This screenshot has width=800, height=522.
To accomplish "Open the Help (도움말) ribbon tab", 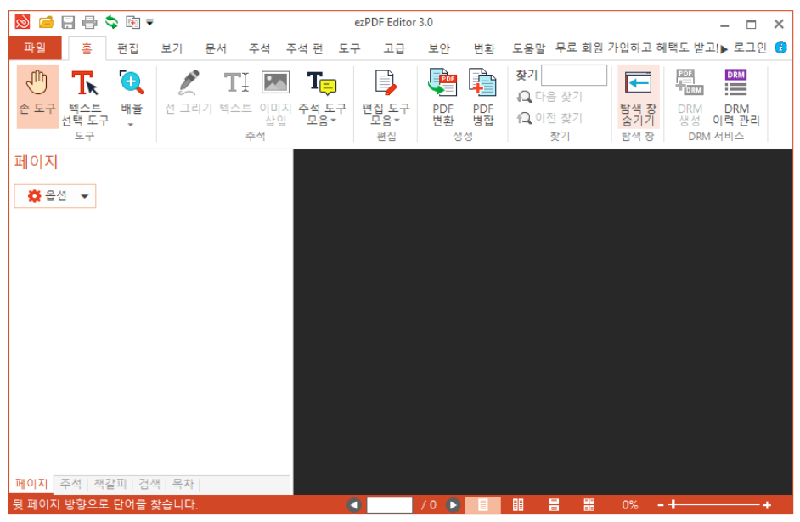I will tap(528, 49).
